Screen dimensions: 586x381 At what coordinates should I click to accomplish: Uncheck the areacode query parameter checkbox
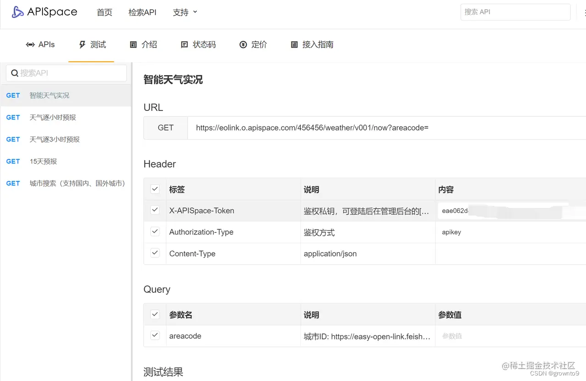click(x=155, y=335)
